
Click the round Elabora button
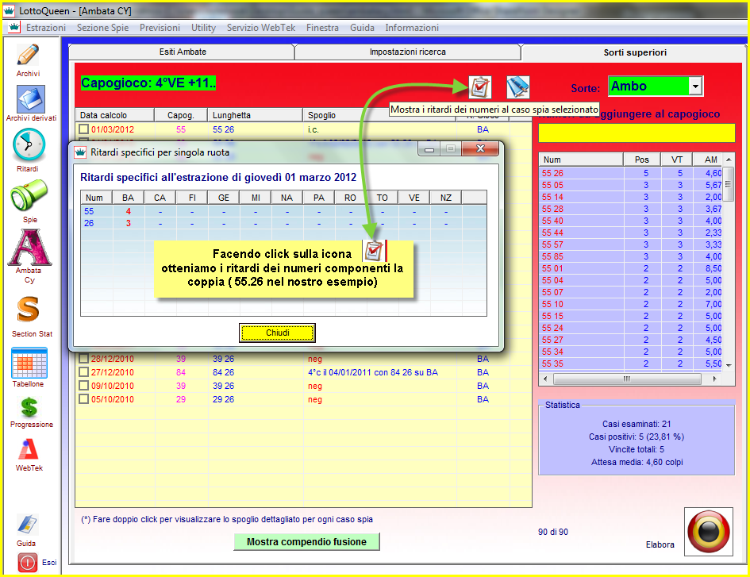click(x=709, y=532)
